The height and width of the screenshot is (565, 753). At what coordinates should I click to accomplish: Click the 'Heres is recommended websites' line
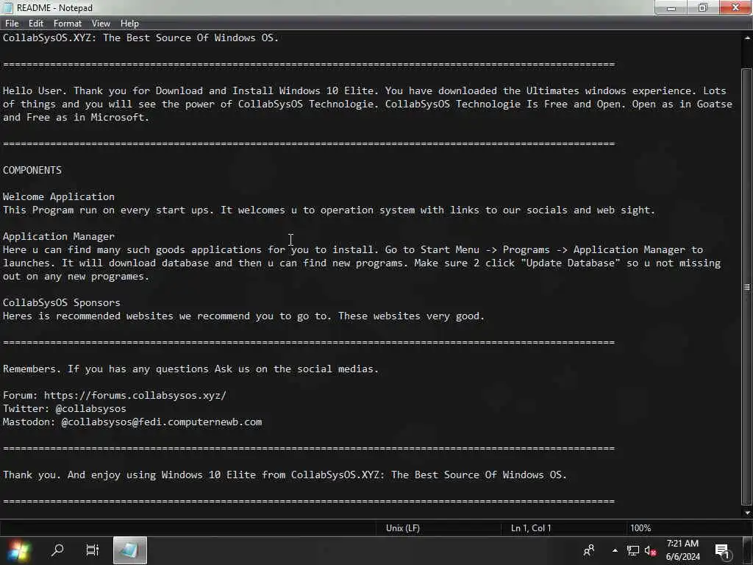pyautogui.click(x=244, y=316)
